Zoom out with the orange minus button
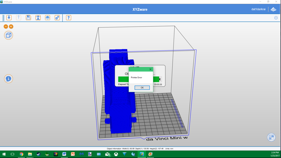 6,27
